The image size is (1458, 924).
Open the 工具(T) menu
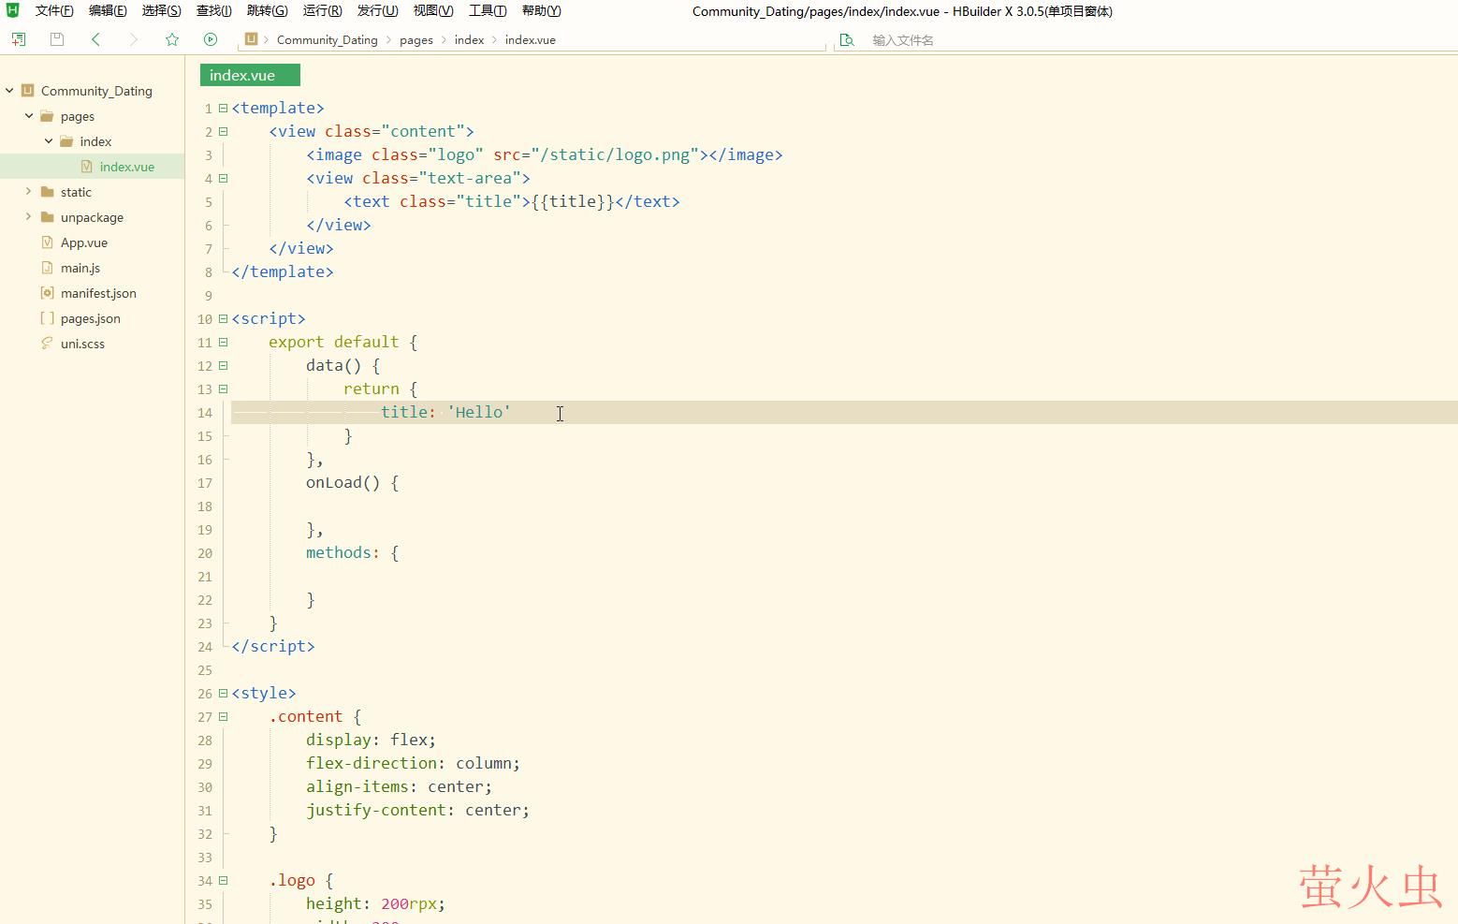488,11
